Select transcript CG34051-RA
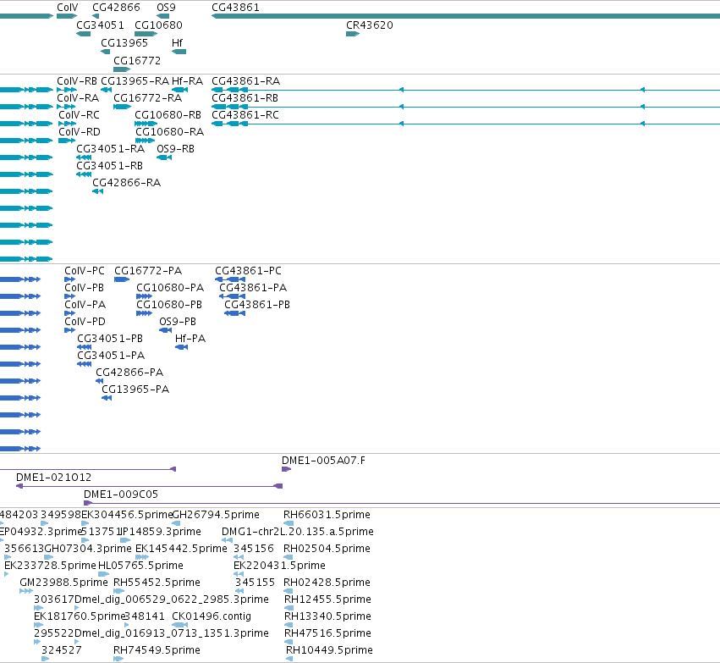The image size is (720, 663). click(84, 157)
